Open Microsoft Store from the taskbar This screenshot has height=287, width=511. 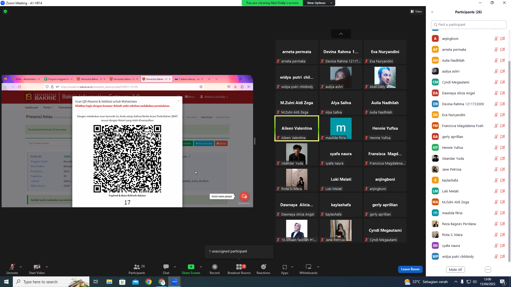(122, 282)
